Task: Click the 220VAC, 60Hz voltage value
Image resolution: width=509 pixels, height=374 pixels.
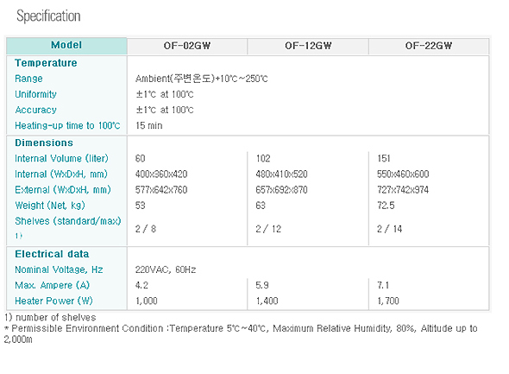Action: coord(166,269)
